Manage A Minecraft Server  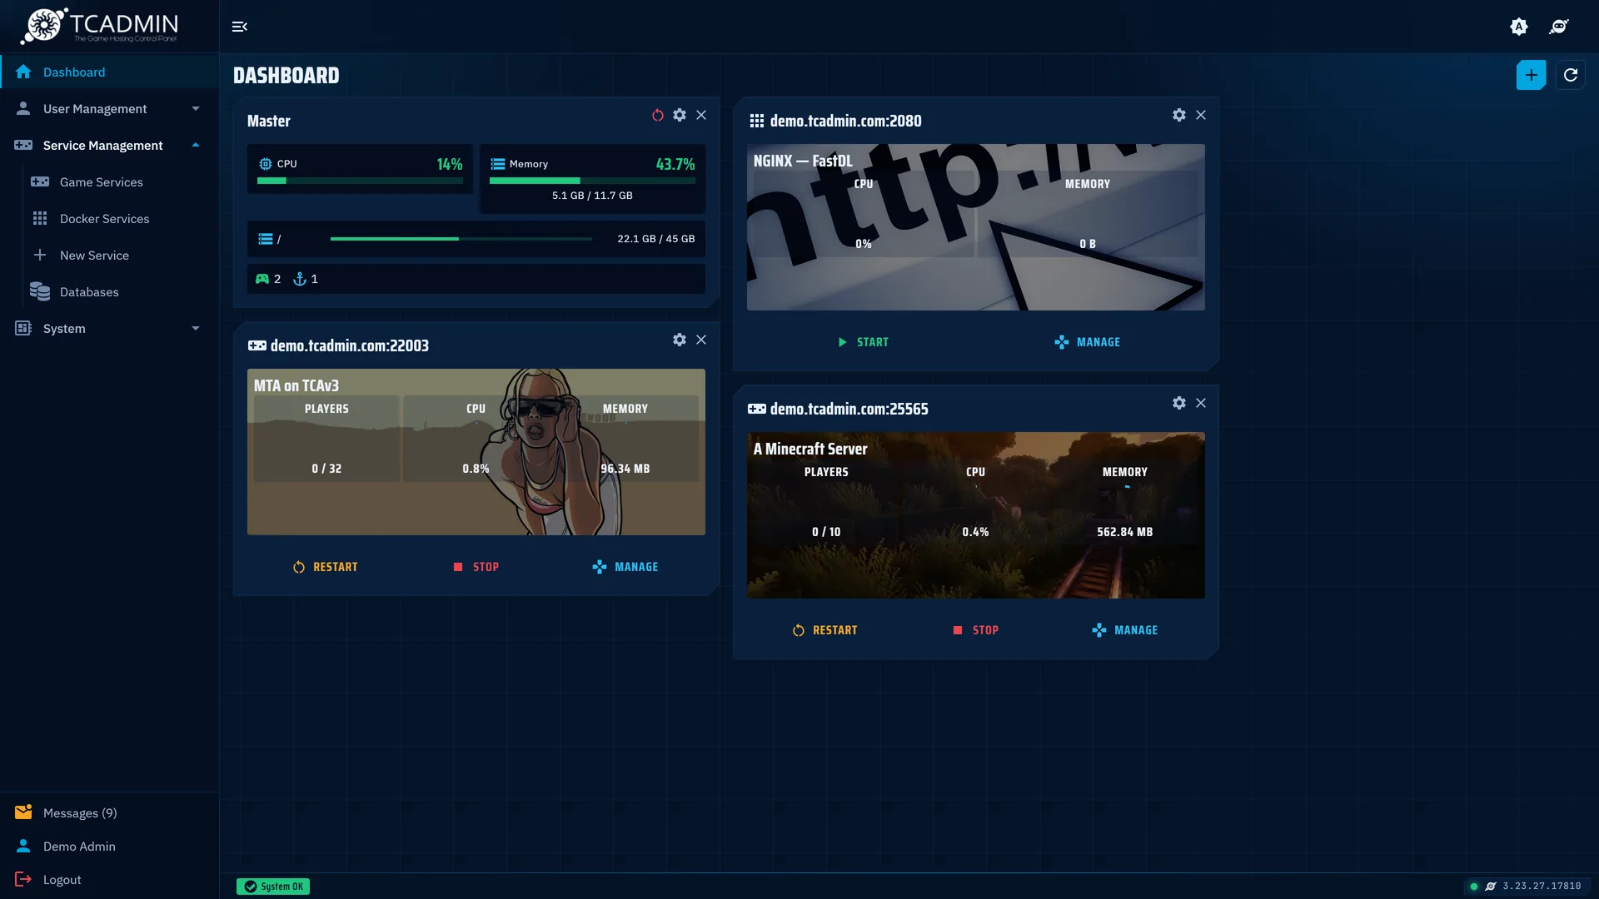click(1125, 630)
